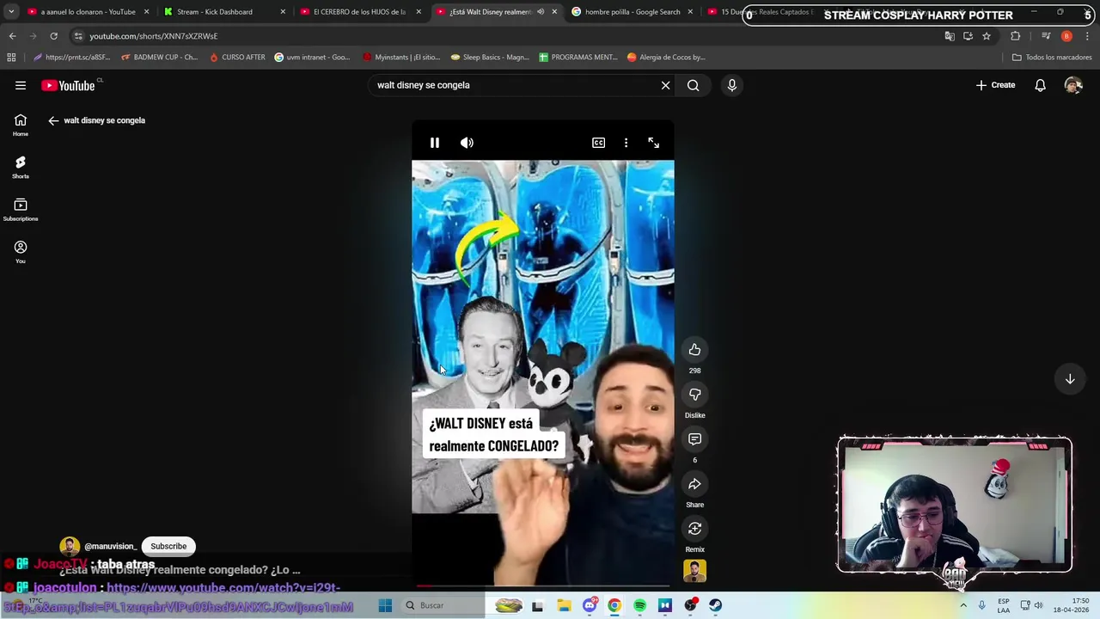Open the comments panel

tap(694, 439)
